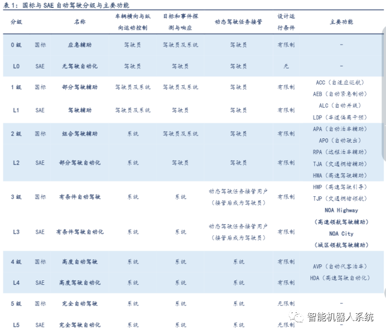The image size is (386, 334).
Task: Click the 2级 level cell
Action: [16, 134]
